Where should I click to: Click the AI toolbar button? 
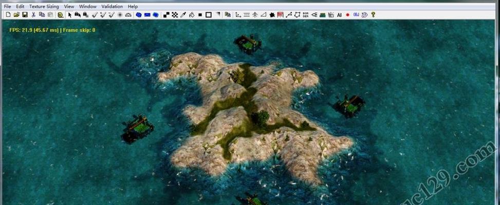[x=339, y=15]
